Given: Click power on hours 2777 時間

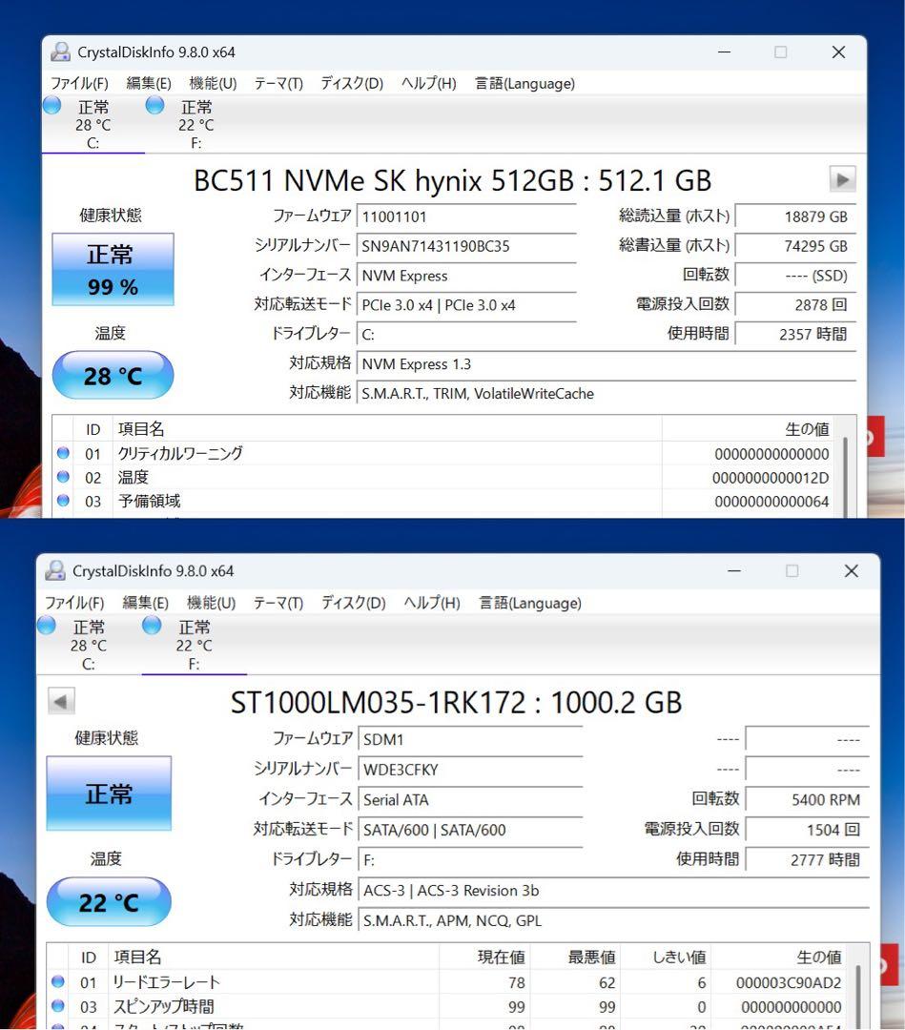Looking at the screenshot, I should pyautogui.click(x=807, y=859).
